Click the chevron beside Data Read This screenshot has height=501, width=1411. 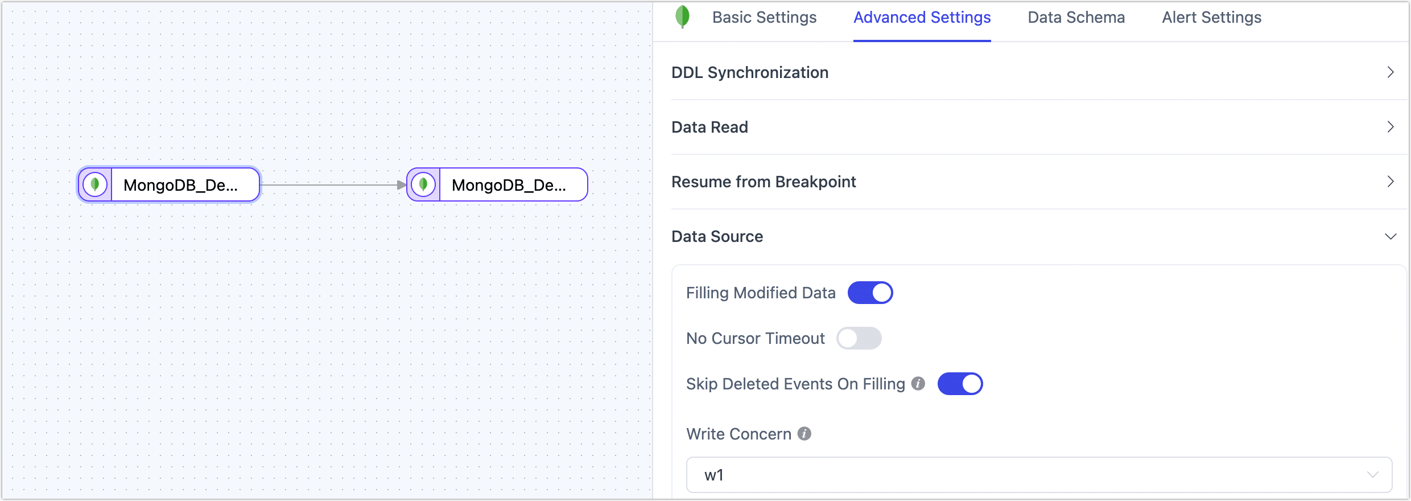1391,127
